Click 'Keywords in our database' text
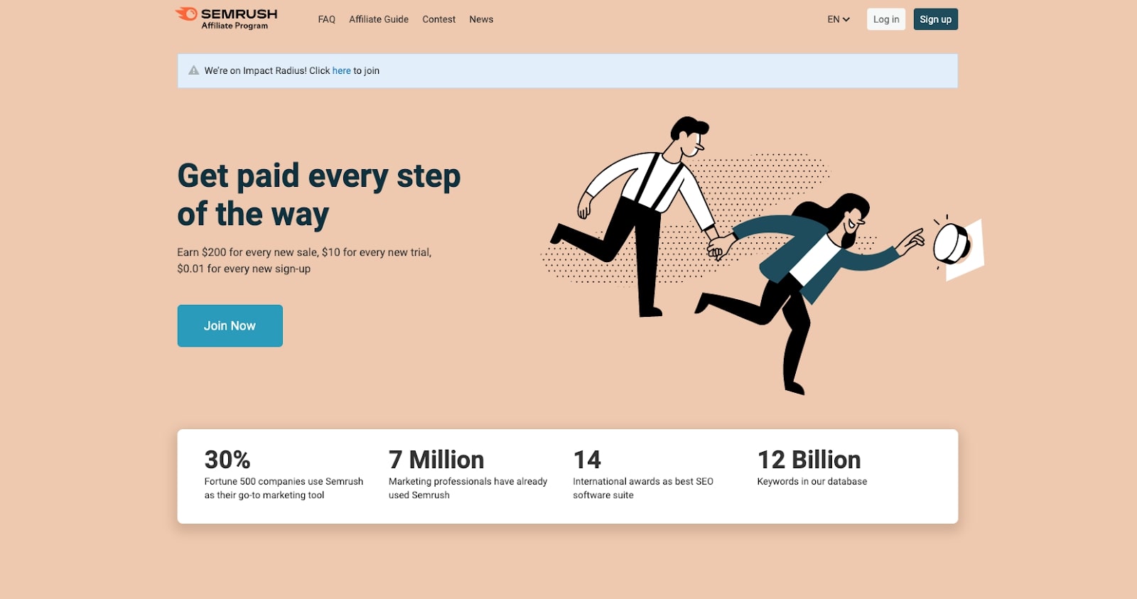 pyautogui.click(x=812, y=481)
